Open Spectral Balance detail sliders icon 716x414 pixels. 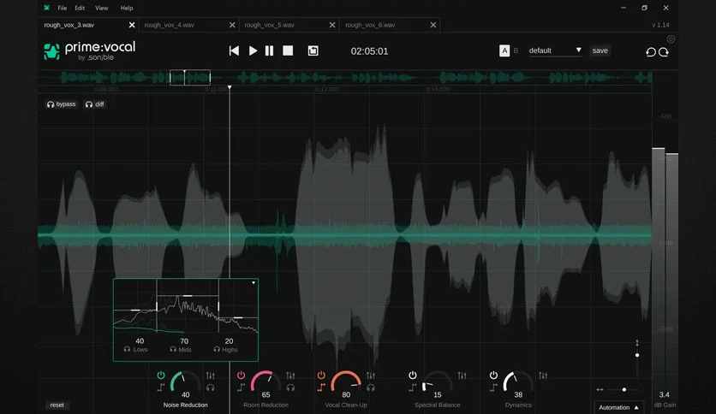[x=462, y=376]
